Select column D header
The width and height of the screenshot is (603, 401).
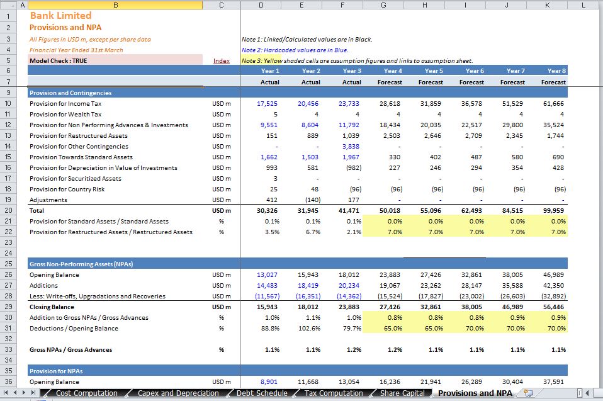tap(261, 5)
